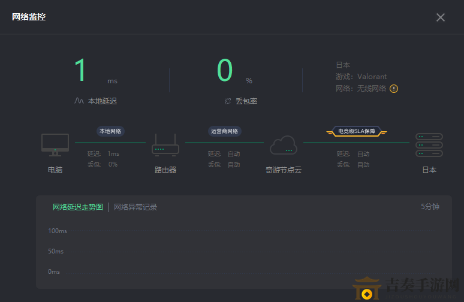The width and height of the screenshot is (464, 302).
Task: Click the 丢包率 label
Action: coord(246,101)
